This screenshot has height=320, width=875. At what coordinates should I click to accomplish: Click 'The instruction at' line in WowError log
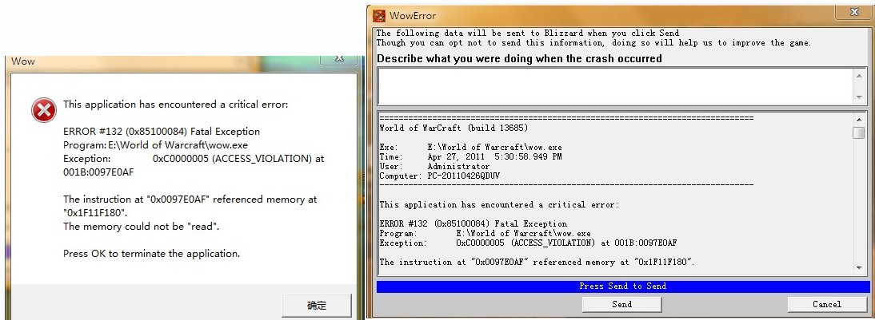(537, 262)
